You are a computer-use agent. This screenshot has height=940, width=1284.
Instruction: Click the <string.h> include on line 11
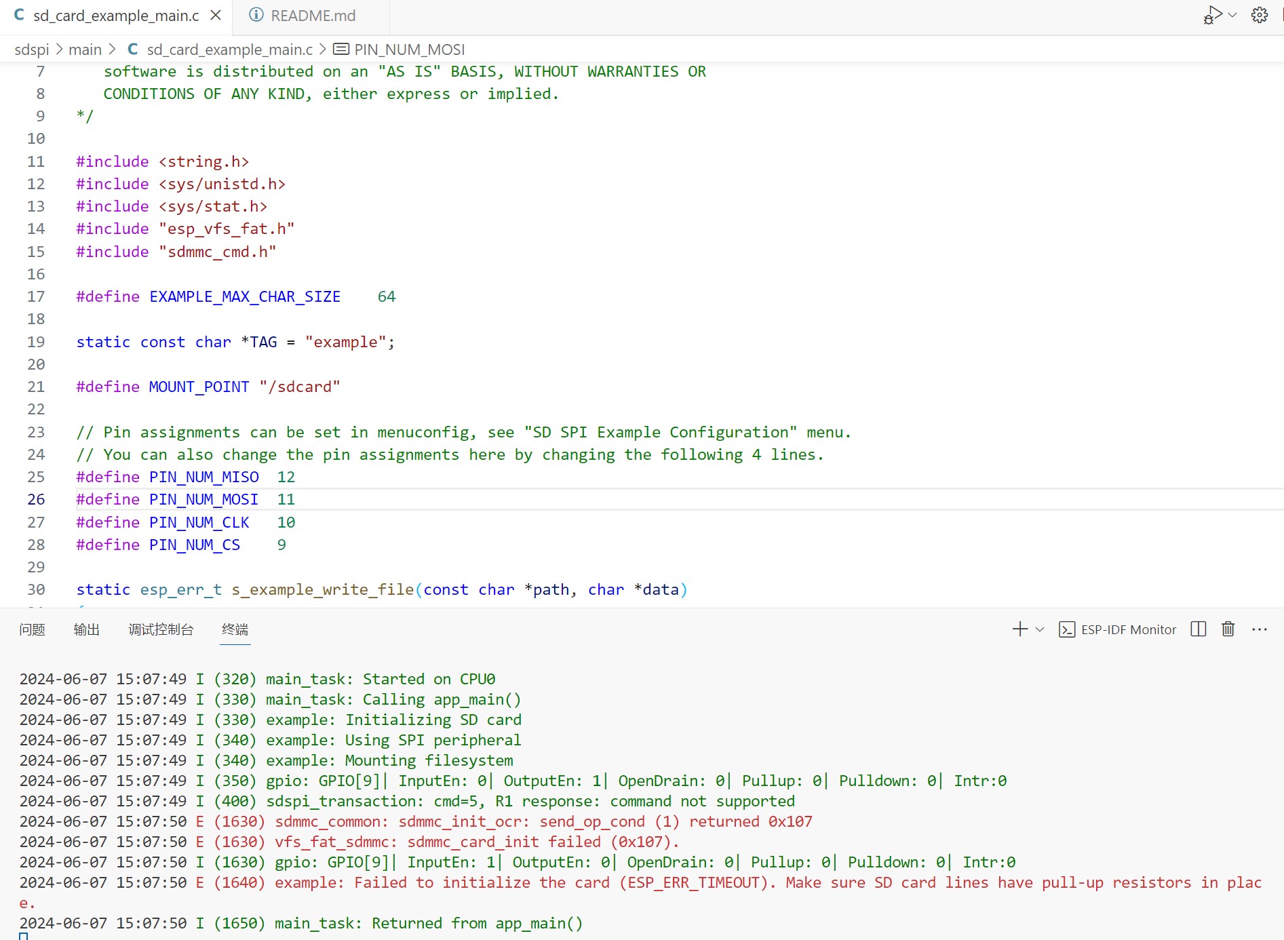203,161
